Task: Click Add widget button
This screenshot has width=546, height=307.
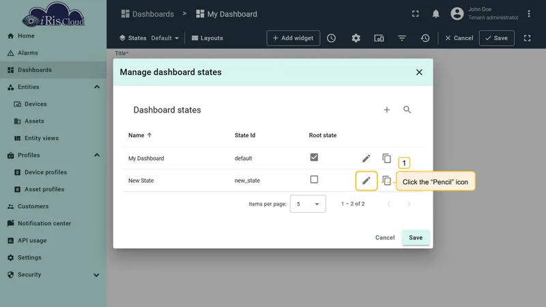Action: tap(293, 38)
